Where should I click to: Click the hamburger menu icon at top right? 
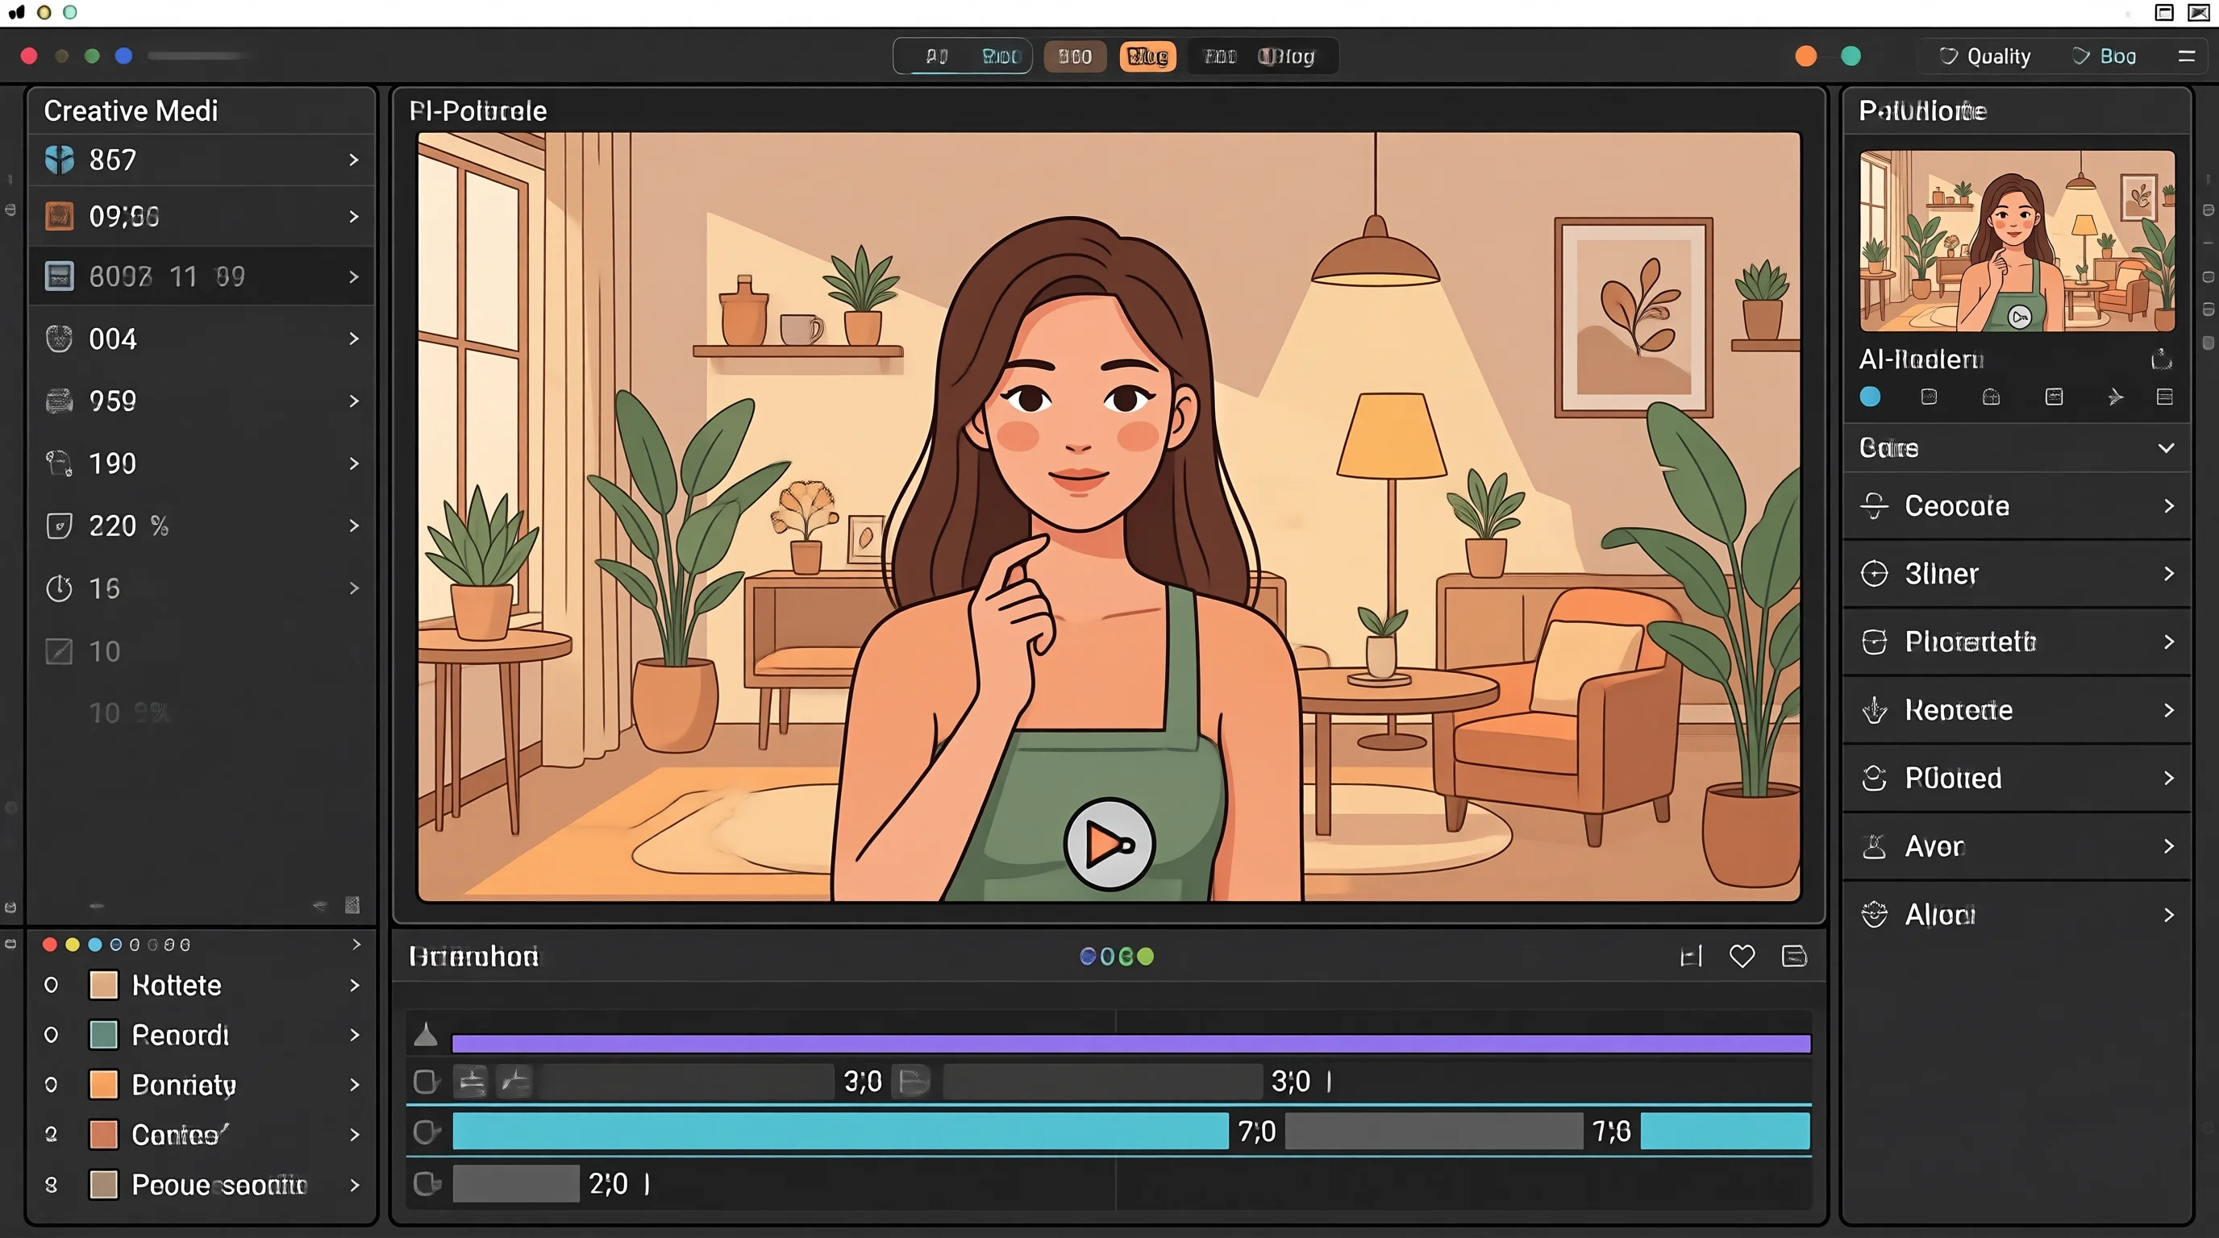[x=2186, y=56]
